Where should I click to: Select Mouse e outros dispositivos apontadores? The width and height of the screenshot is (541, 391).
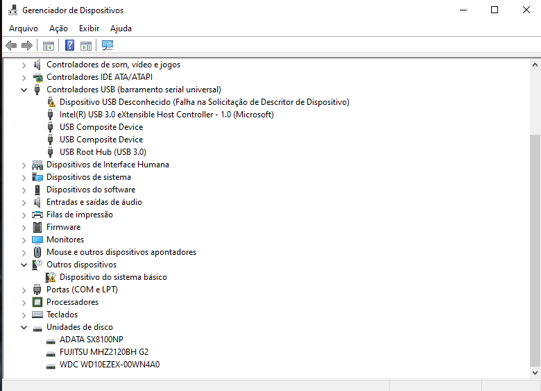[121, 252]
